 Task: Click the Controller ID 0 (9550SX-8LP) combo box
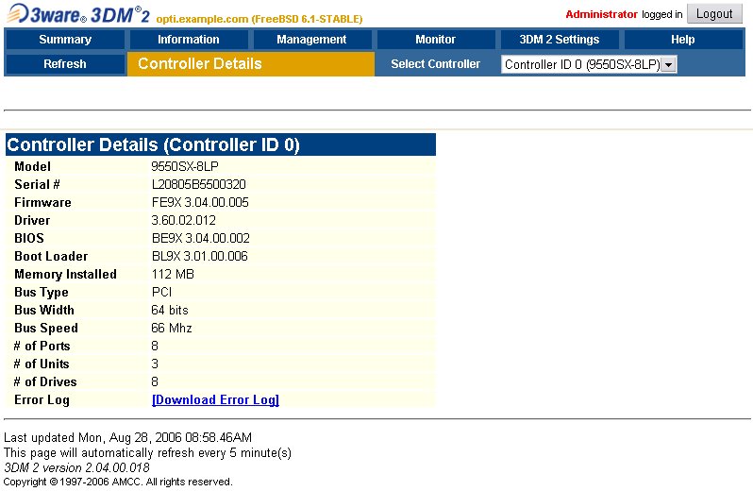(x=589, y=64)
